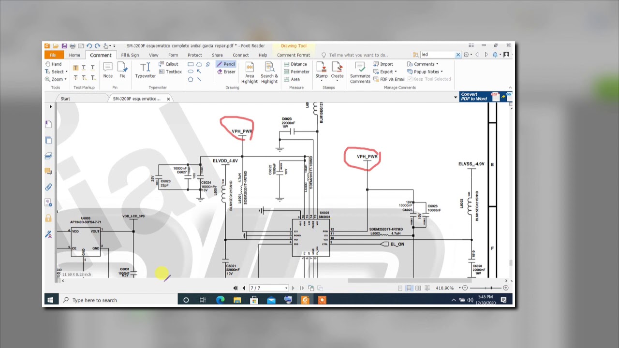This screenshot has width=619, height=348.
Task: Expand the Comments dropdown
Action: point(437,64)
